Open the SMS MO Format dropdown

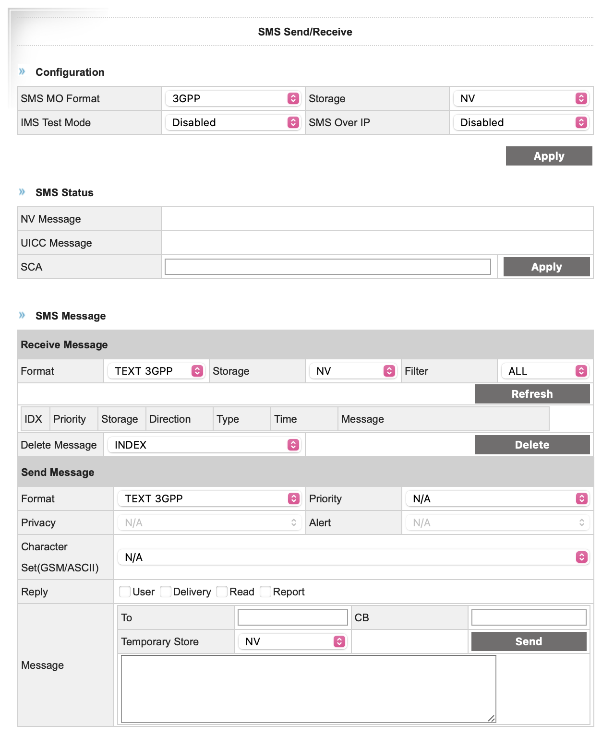(x=233, y=98)
